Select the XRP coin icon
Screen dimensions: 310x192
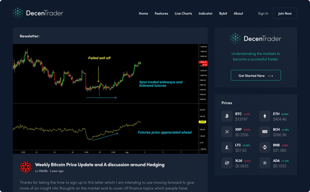227,132
